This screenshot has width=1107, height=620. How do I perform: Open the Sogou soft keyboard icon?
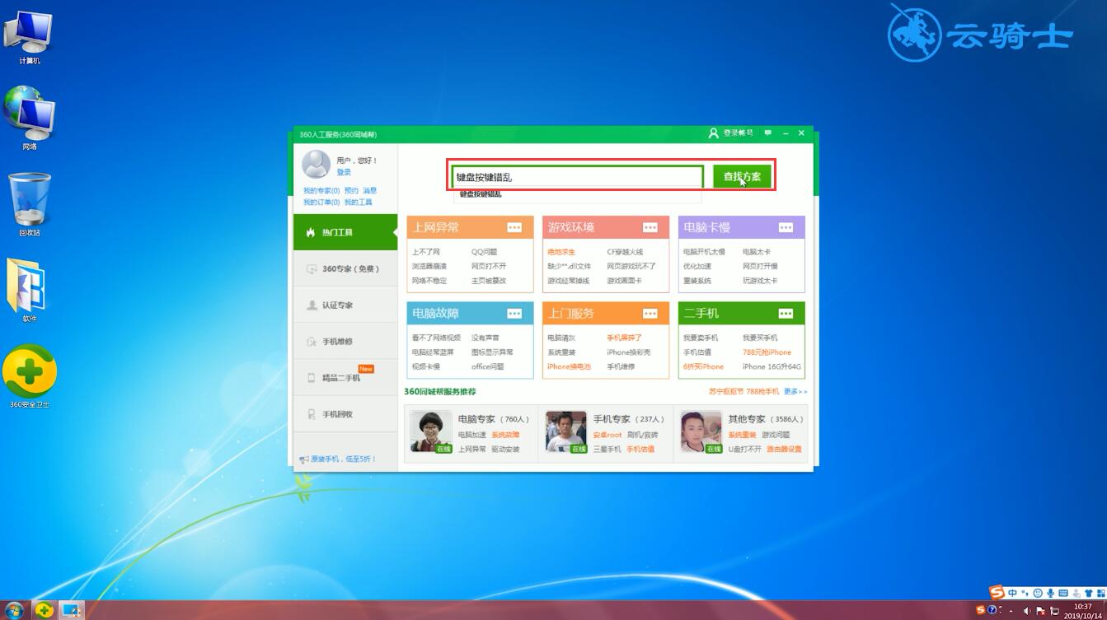1063,593
